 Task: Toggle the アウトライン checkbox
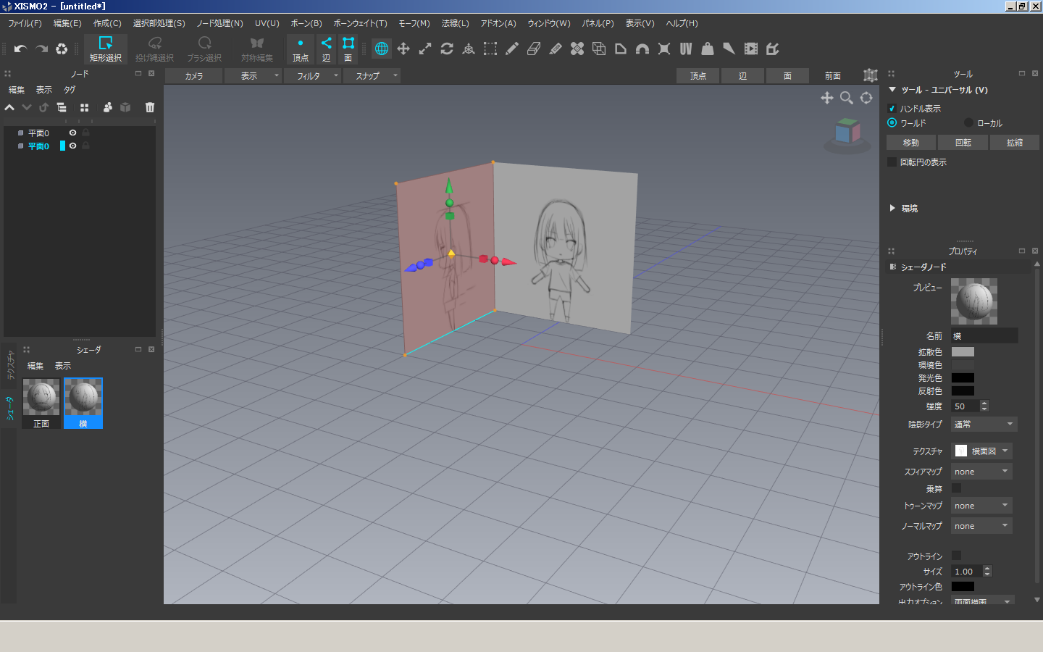956,556
